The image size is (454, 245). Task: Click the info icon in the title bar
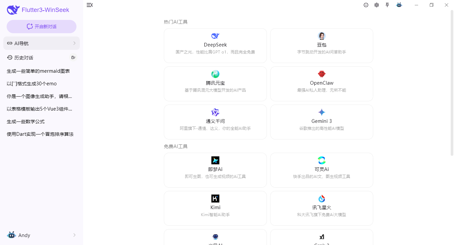pos(366,5)
